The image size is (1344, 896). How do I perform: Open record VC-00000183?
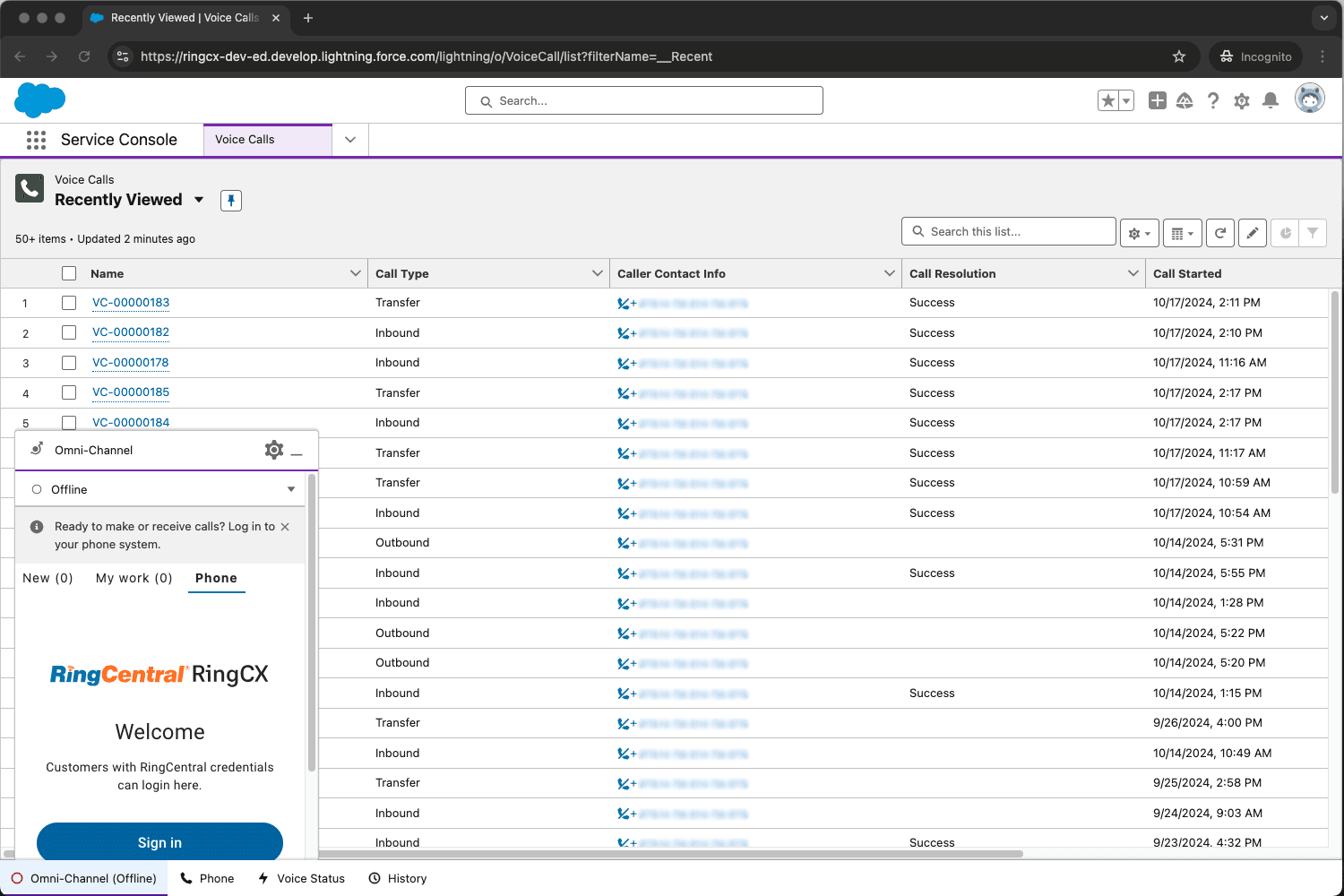[x=131, y=303]
